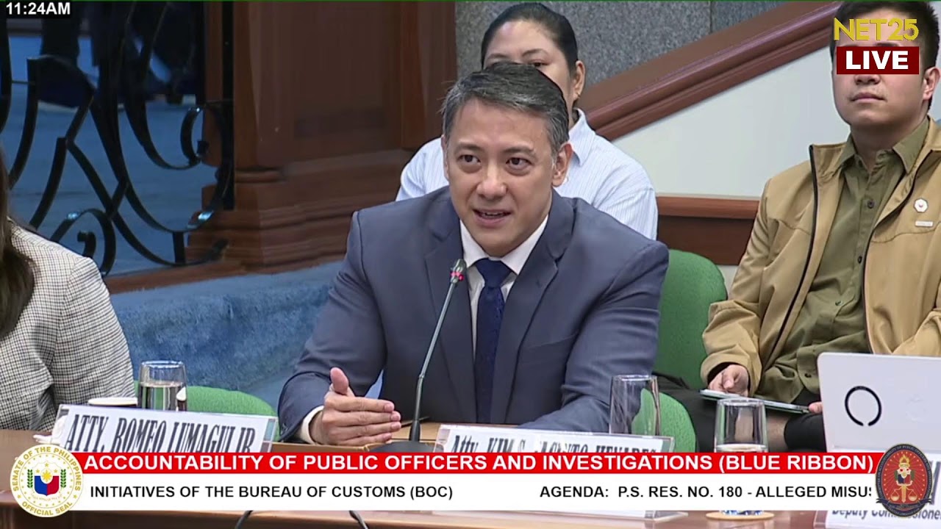Click the open laptop lid with circle logo

(x=879, y=403)
